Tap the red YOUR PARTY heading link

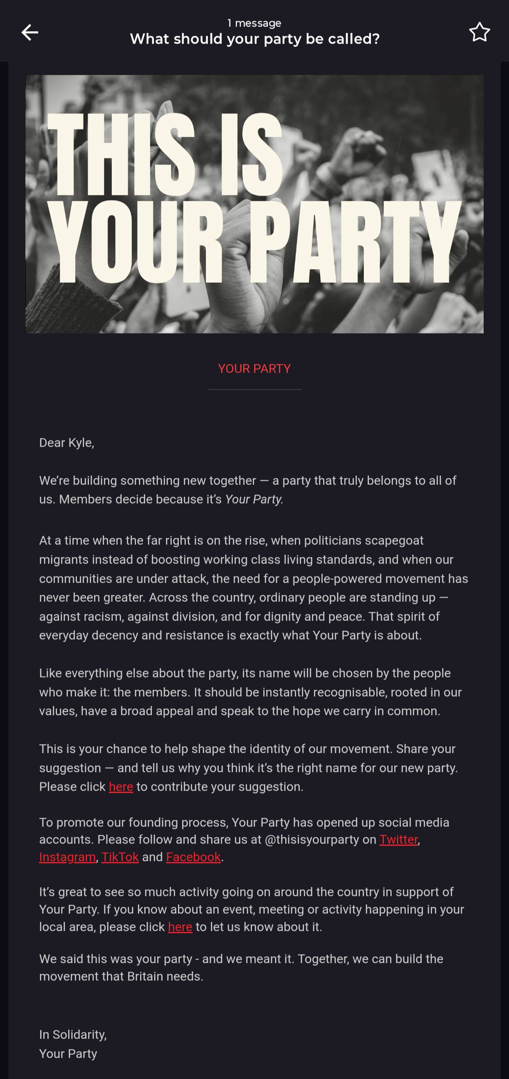click(x=254, y=369)
